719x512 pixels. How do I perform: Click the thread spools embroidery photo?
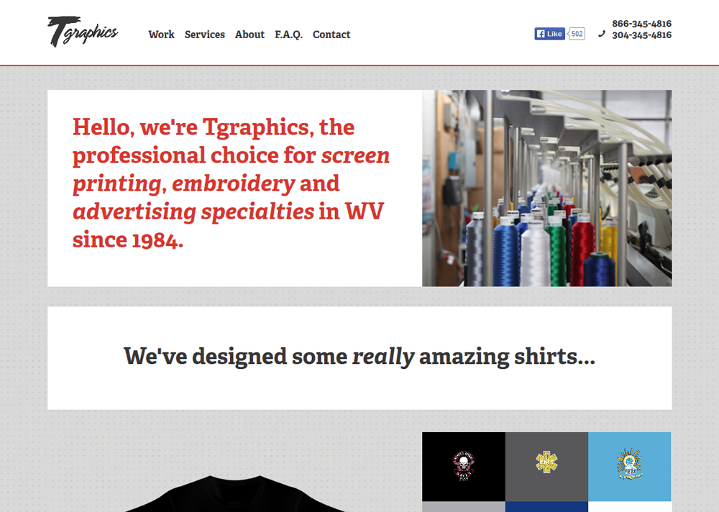tap(547, 188)
